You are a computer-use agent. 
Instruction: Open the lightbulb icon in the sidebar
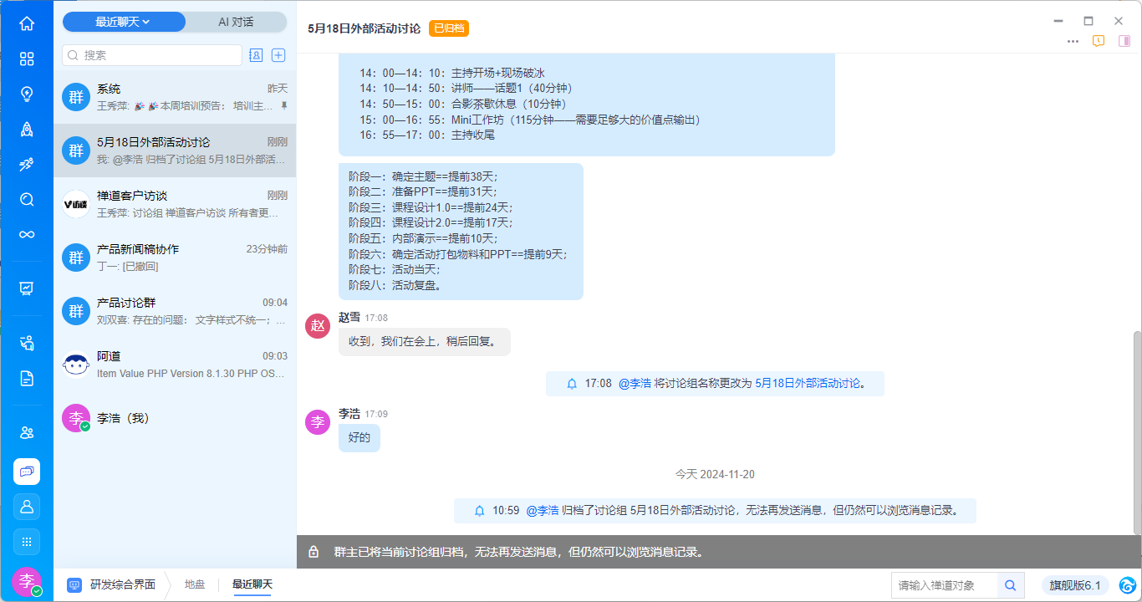click(x=27, y=94)
